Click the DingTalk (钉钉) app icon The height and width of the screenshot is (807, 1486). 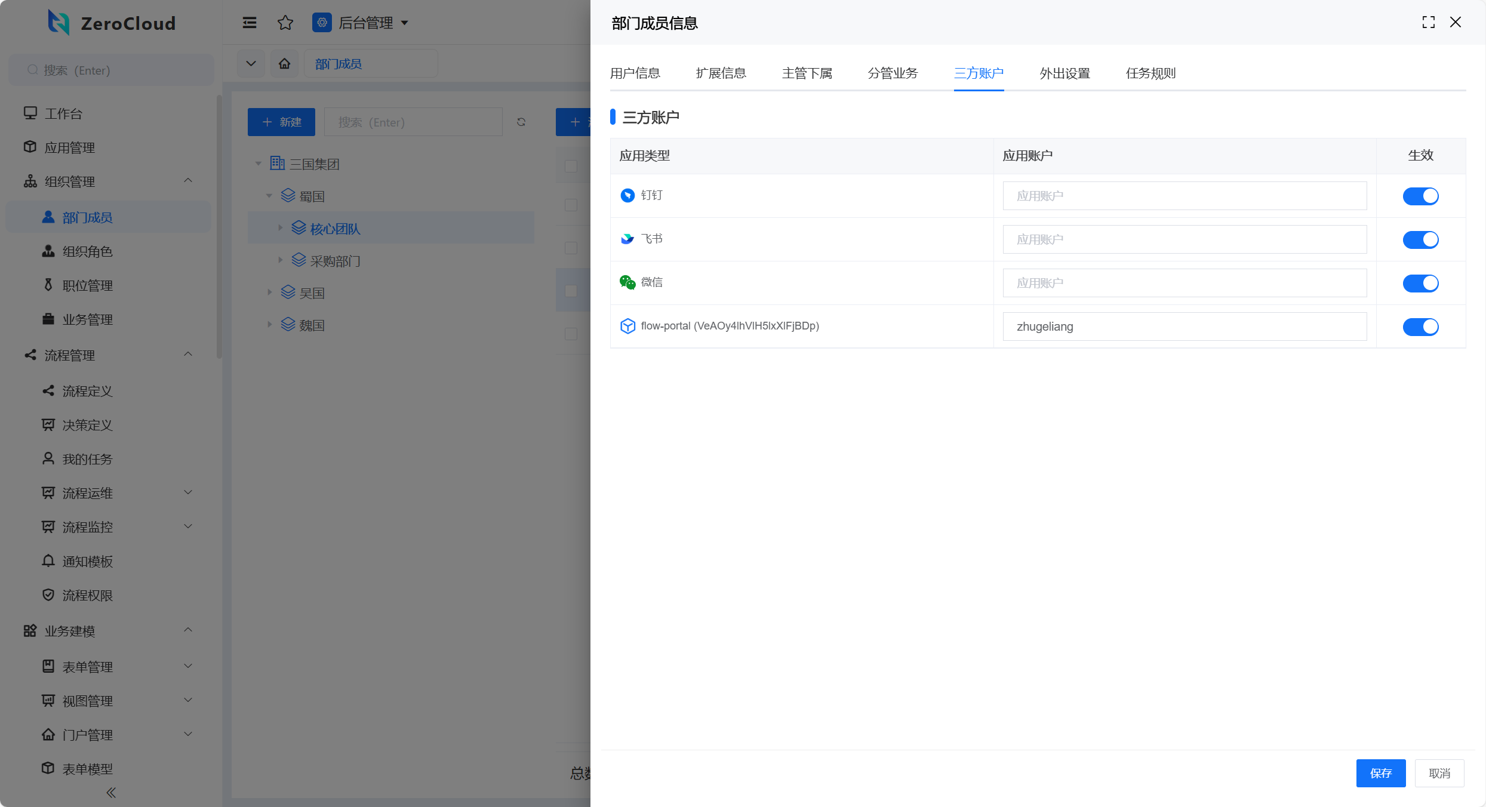pos(627,196)
